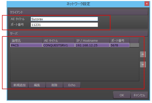This screenshot has height=103, width=152.
Task: Select the CONQUESTSRV1 cell
Action: coord(59,45)
